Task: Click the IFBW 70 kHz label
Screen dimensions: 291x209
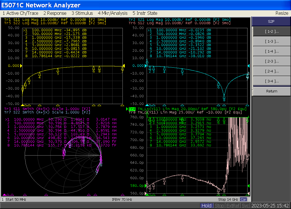Action: [x=122, y=200]
